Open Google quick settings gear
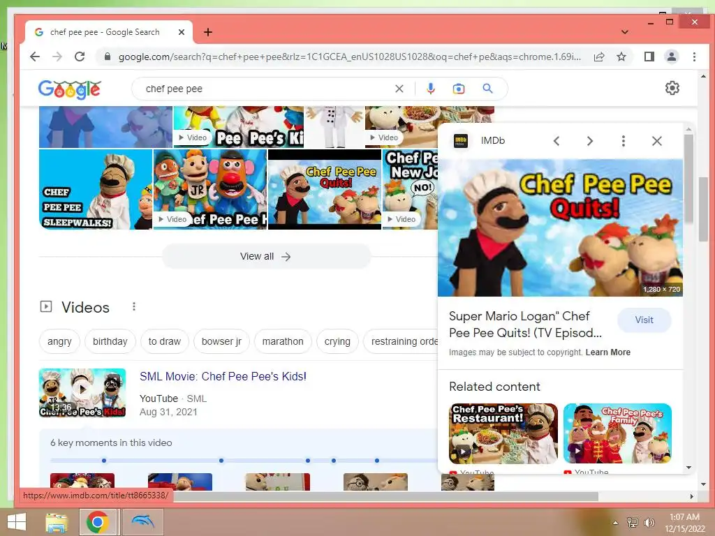715x536 pixels. click(672, 88)
